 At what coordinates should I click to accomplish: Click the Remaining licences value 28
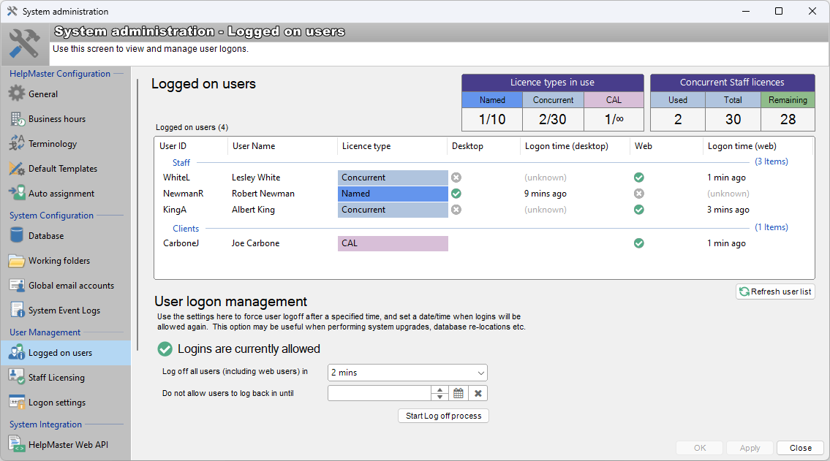coord(788,120)
